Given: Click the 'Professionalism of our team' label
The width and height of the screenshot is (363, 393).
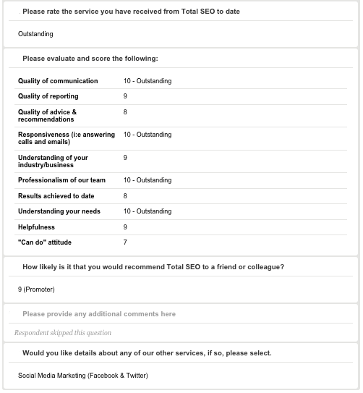Looking at the screenshot, I should click(61, 180).
